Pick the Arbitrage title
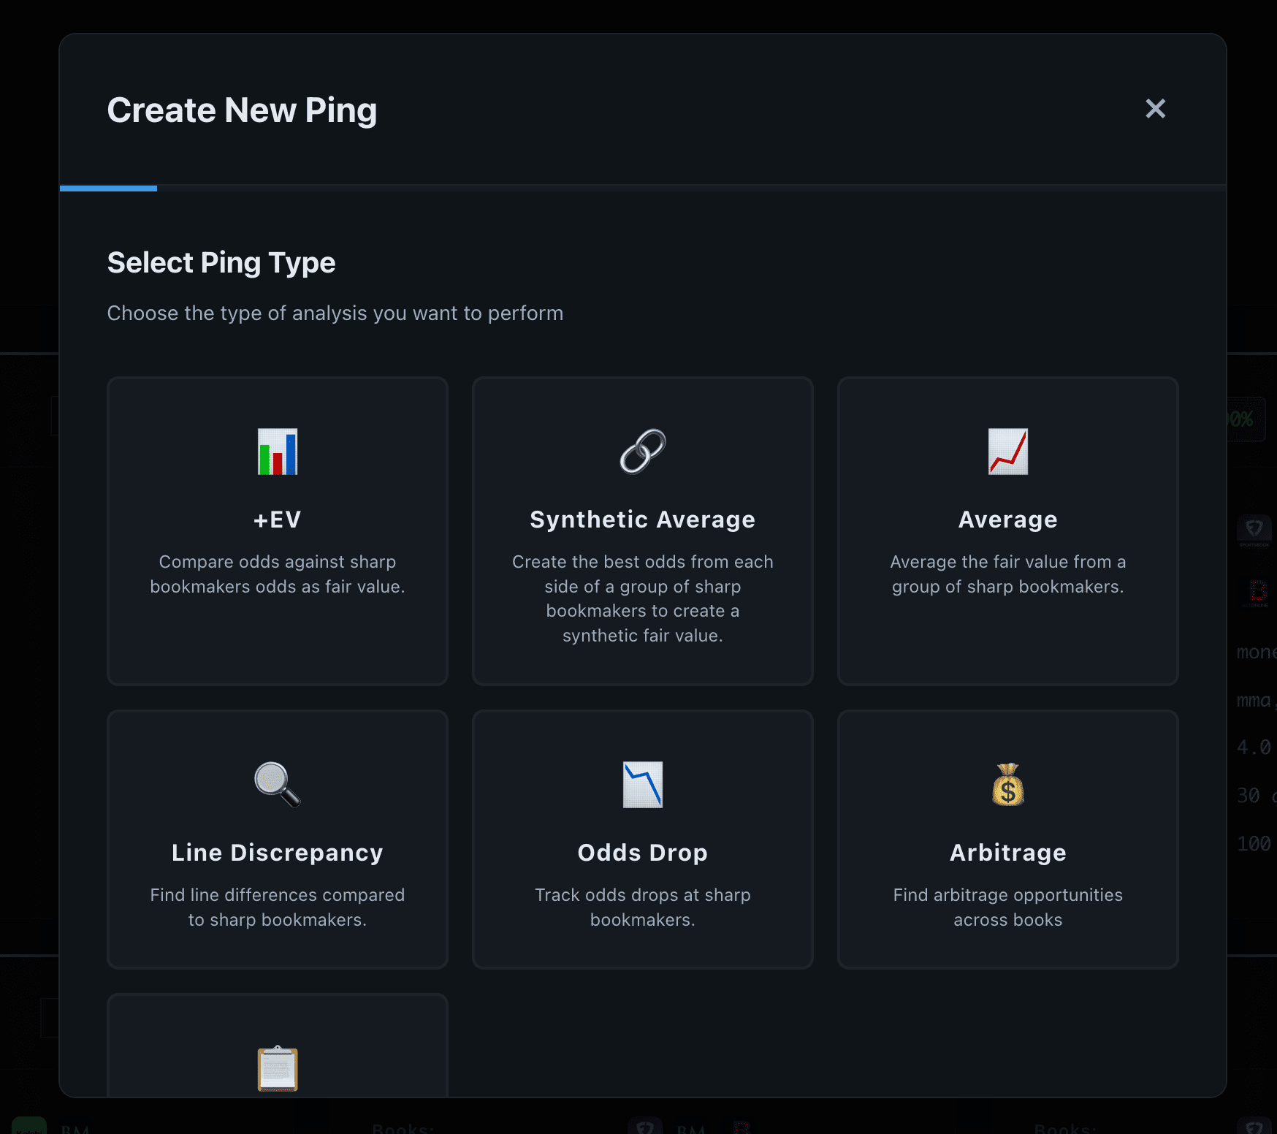The image size is (1277, 1134). [1008, 853]
